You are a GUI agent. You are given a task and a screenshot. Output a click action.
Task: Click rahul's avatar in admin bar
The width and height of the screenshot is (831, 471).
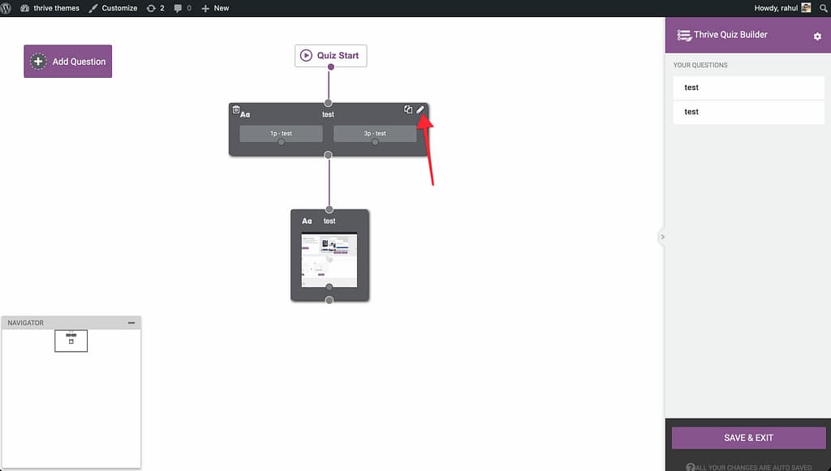point(806,7)
